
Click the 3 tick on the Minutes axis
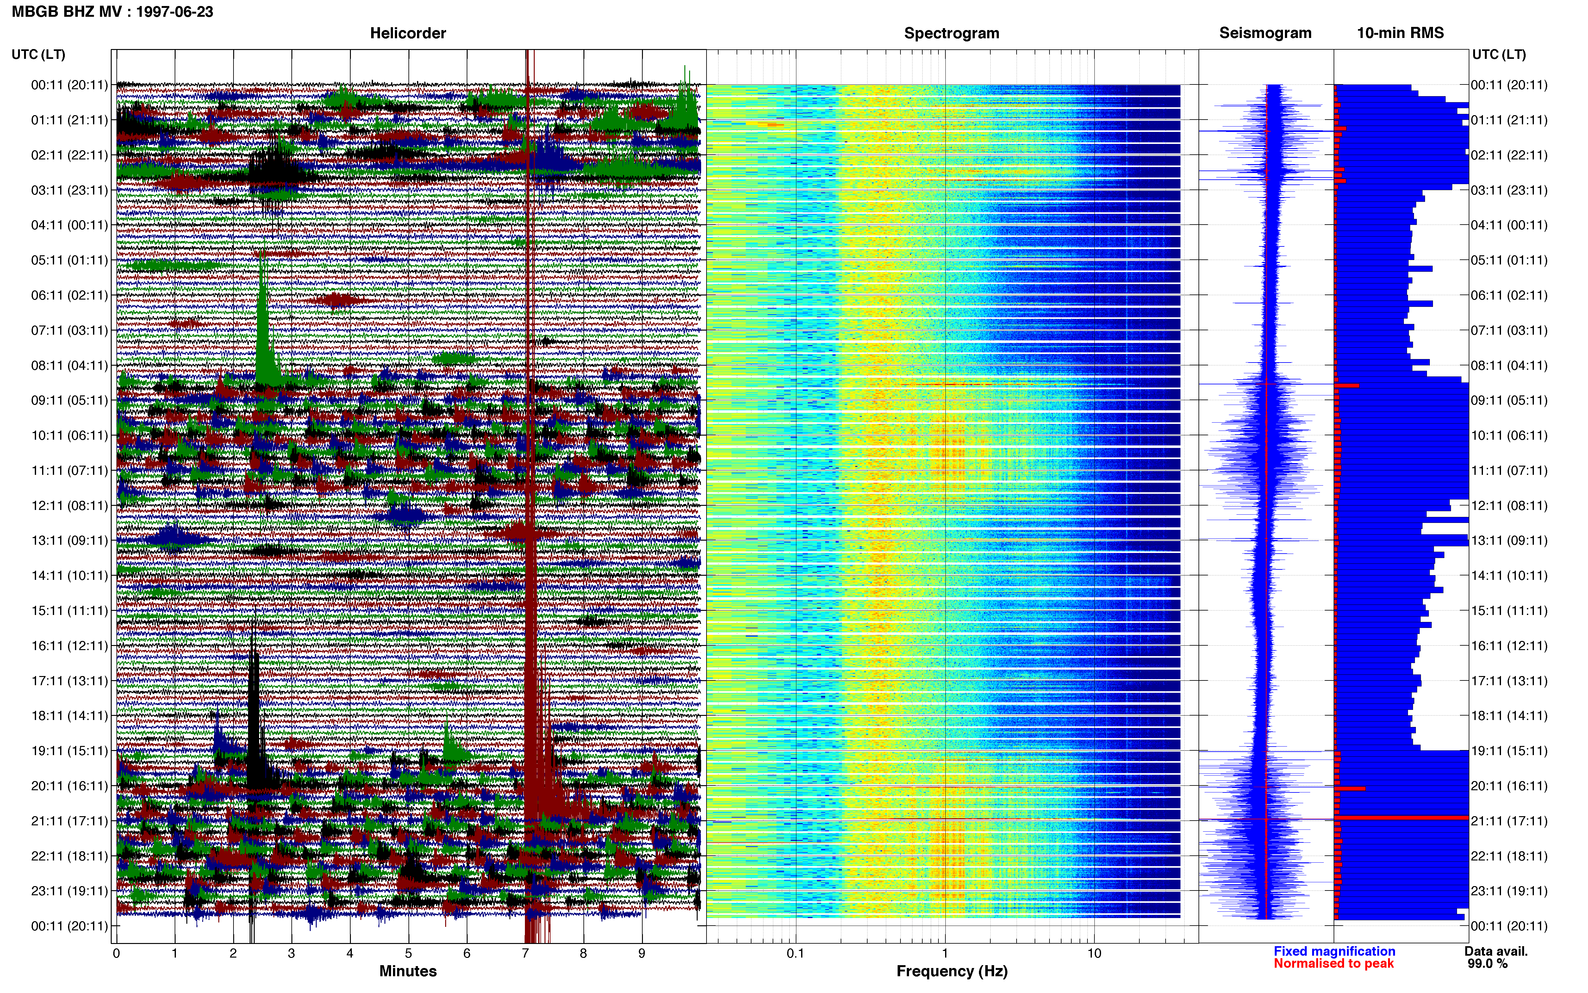(x=292, y=953)
